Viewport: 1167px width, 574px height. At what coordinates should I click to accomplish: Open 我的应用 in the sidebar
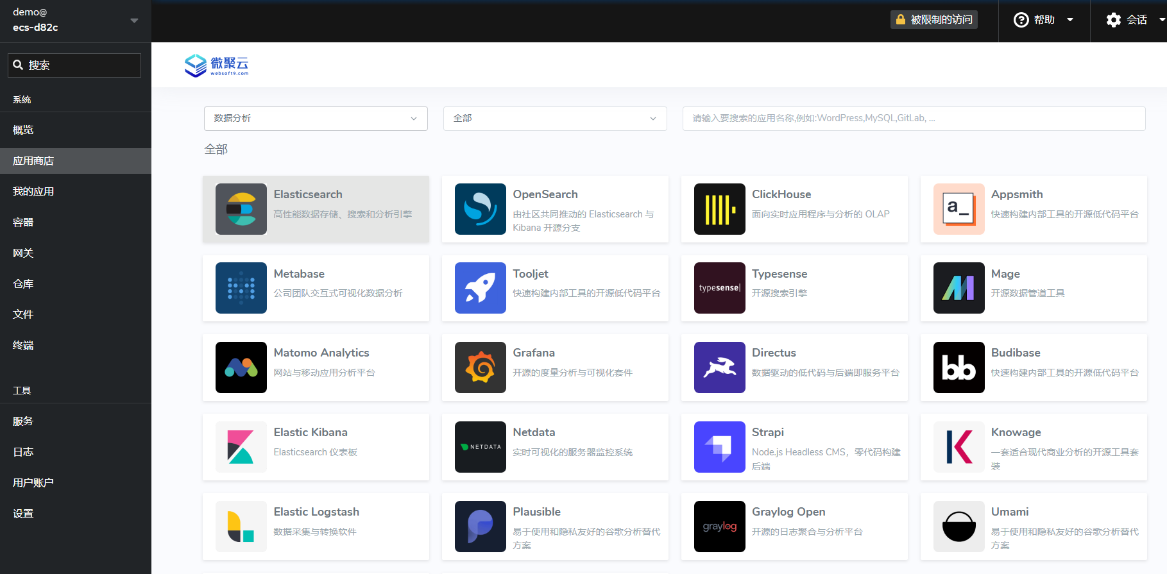coord(76,192)
